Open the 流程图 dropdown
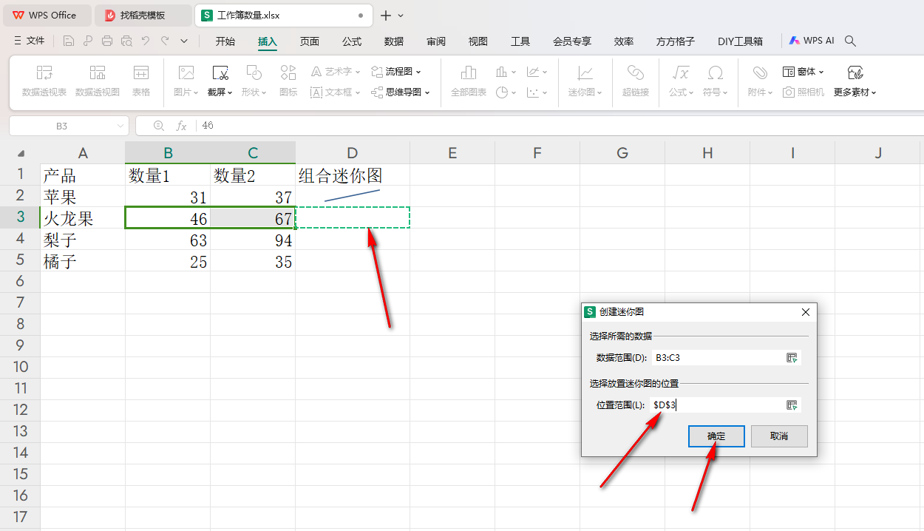The width and height of the screenshot is (924, 531). tap(396, 72)
